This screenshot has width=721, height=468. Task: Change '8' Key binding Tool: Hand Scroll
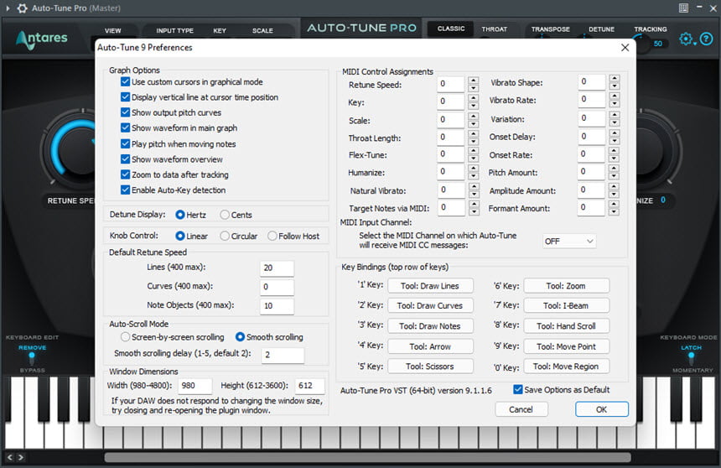point(566,325)
